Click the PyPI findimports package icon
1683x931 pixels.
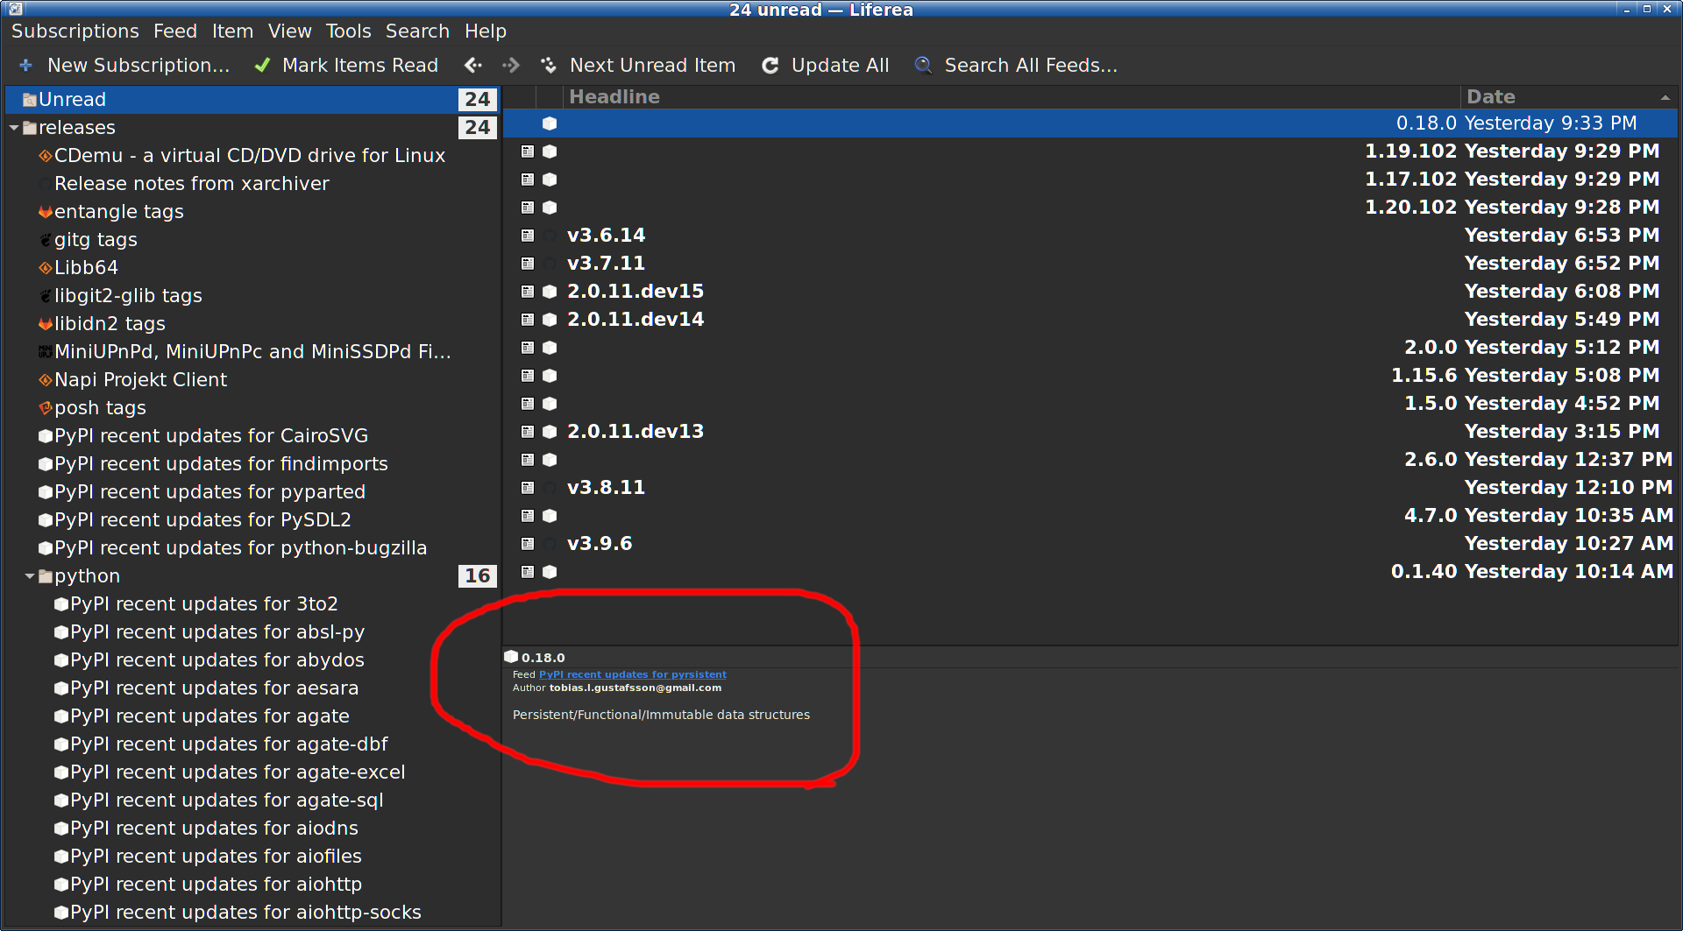click(x=46, y=464)
